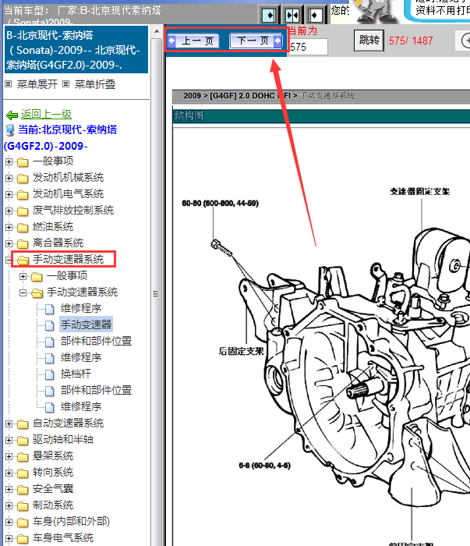Expand the 车身(内部和外部) folder
The width and height of the screenshot is (470, 546).
[x=9, y=522]
